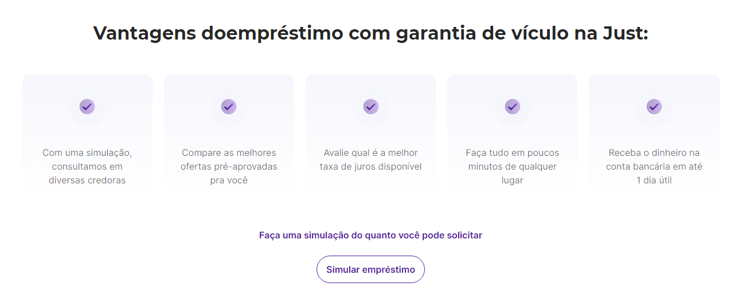The image size is (754, 298).
Task: Click the words 'diversas credoras' in first card
Action: coord(87,180)
